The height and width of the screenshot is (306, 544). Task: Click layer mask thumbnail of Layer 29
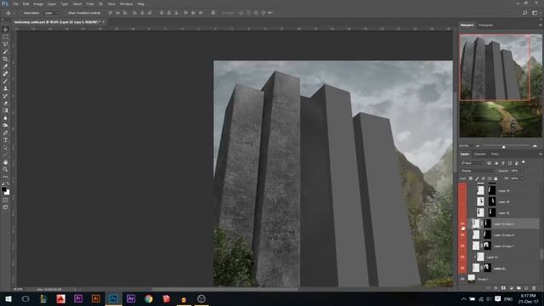(492, 190)
